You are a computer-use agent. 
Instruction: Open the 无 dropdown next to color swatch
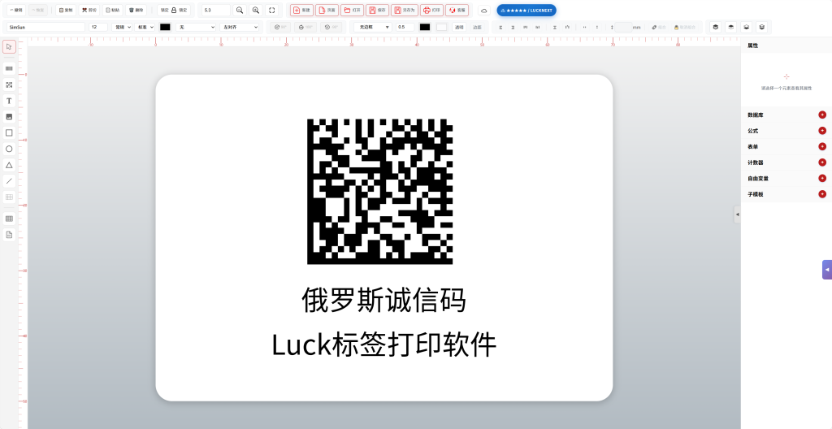pyautogui.click(x=196, y=27)
